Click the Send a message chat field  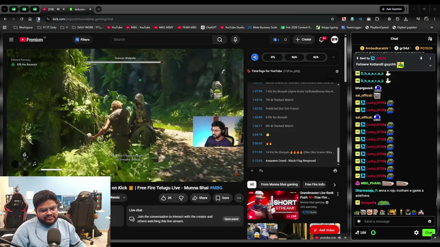pos(394,221)
